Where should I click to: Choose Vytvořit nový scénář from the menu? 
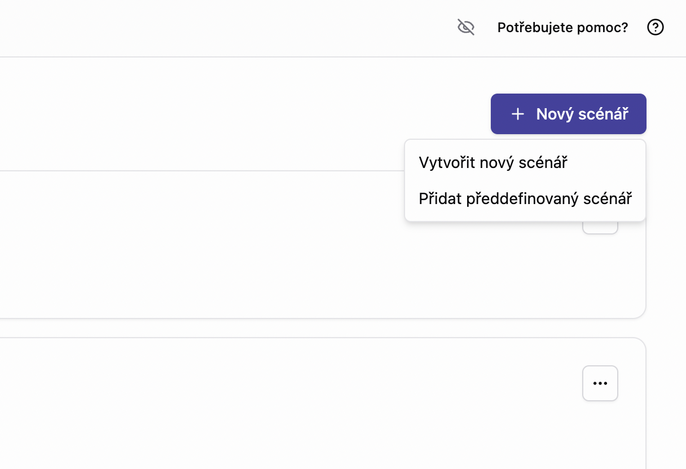tap(494, 162)
